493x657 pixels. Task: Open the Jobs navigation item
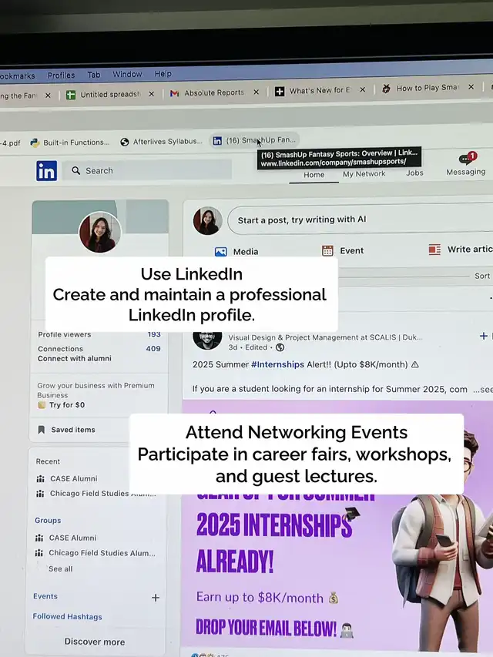tap(414, 173)
